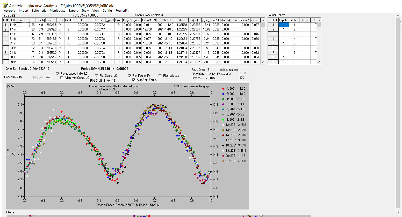Select the 17.lc filename cell
This screenshot has height=217, width=402.
(19, 29)
